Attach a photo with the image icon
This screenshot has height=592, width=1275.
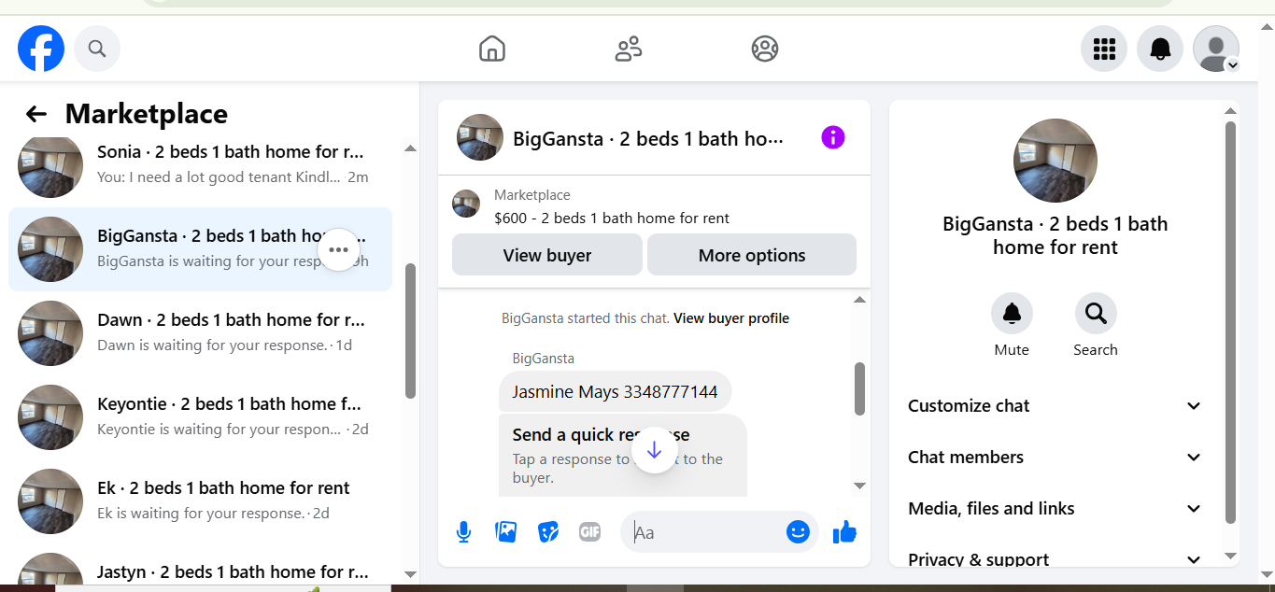(505, 532)
